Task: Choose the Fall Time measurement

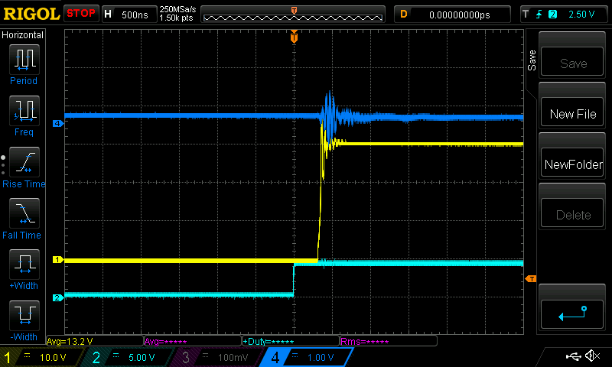Action: (x=24, y=215)
